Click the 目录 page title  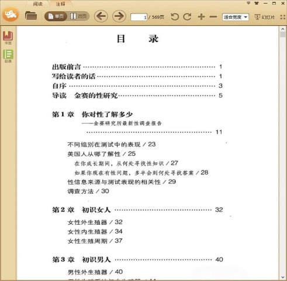click(137, 39)
